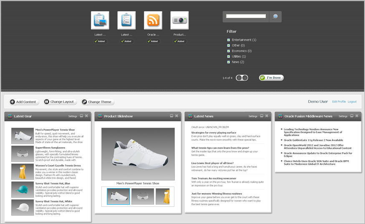Open 'Leading Technology Vendors Announce New Specification' headline
The height and width of the screenshot is (224, 365).
(x=313, y=132)
